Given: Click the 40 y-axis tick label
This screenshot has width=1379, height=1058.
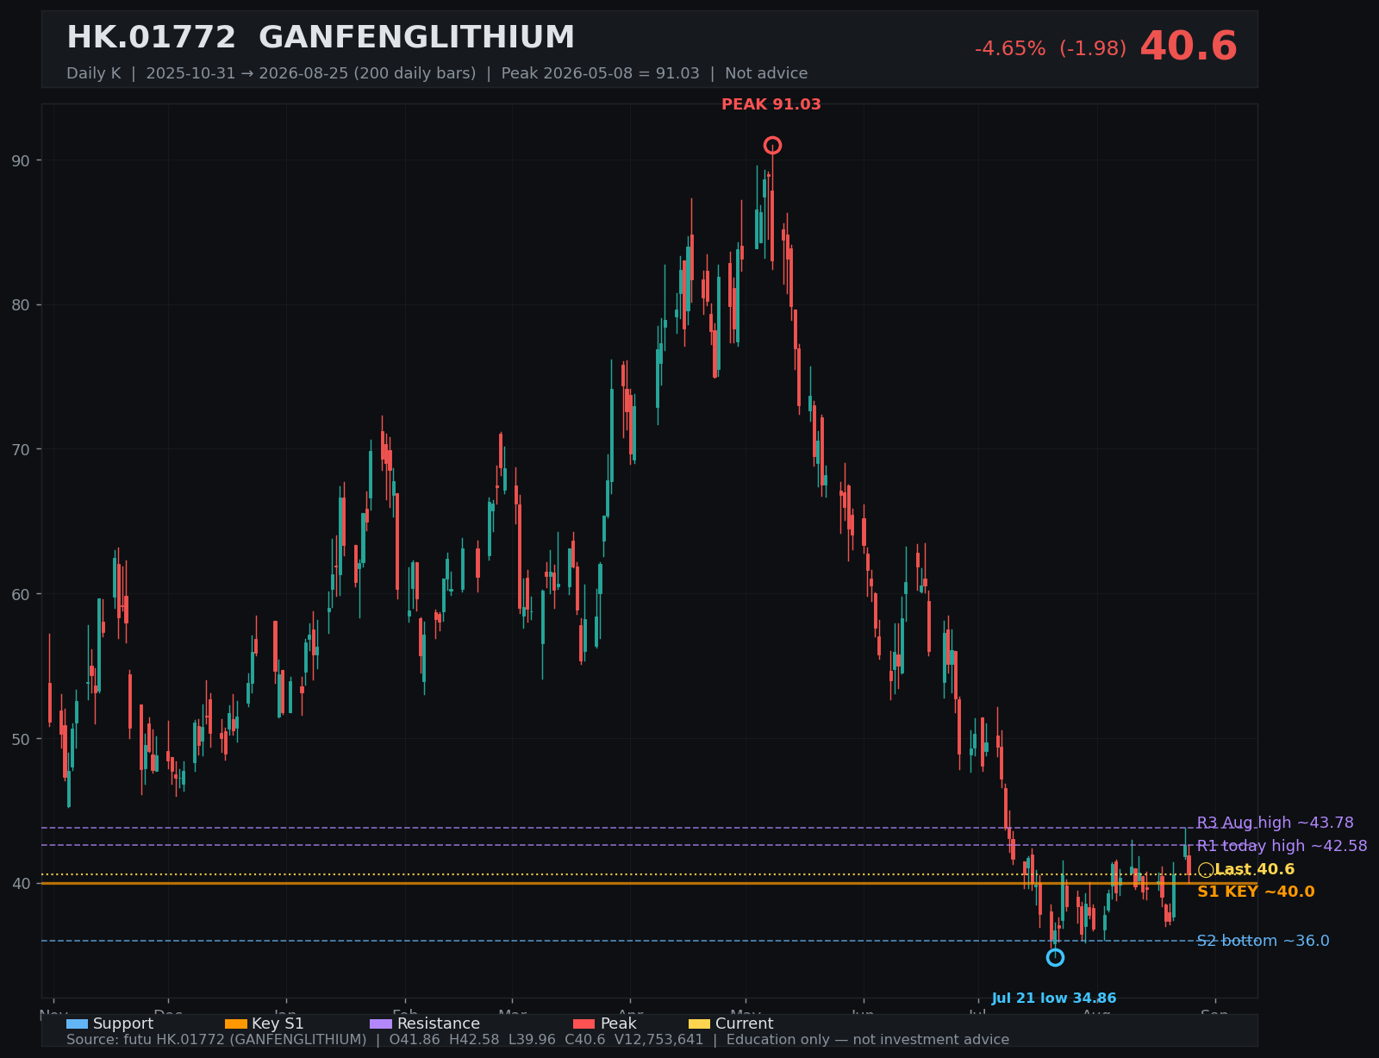Looking at the screenshot, I should pyautogui.click(x=21, y=884).
